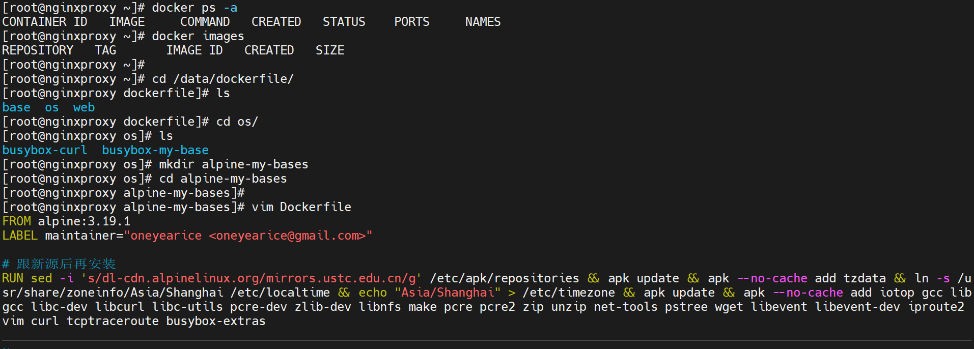This screenshot has height=349, width=974.
Task: Select the 'alpine:3.19.1' image tag
Action: coord(84,221)
